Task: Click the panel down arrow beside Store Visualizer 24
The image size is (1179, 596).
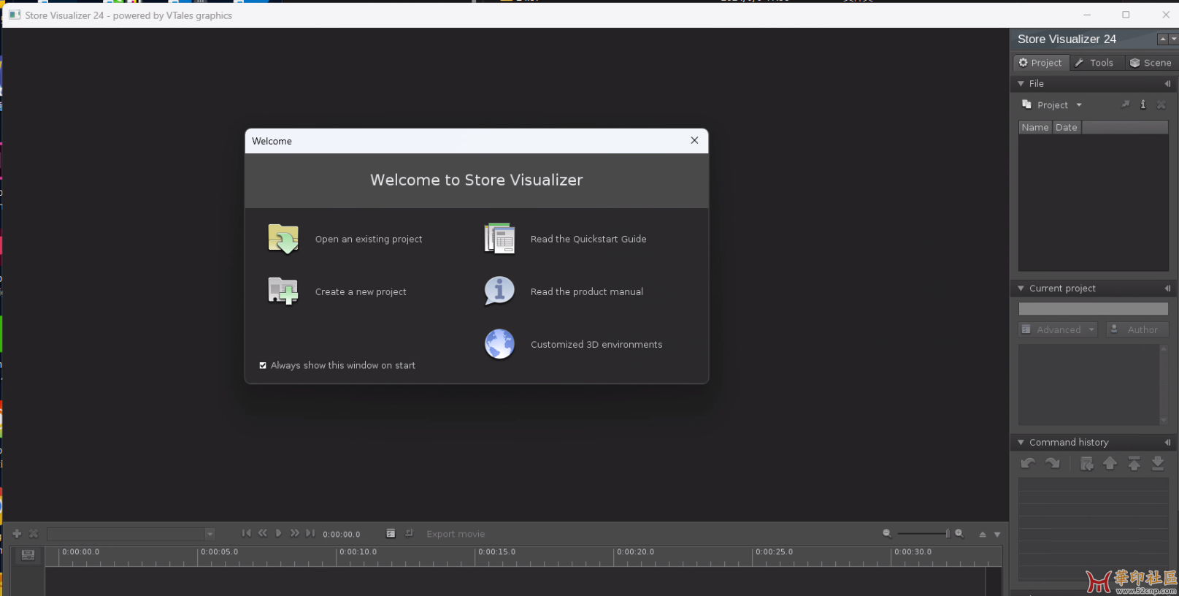Action: click(x=1173, y=39)
